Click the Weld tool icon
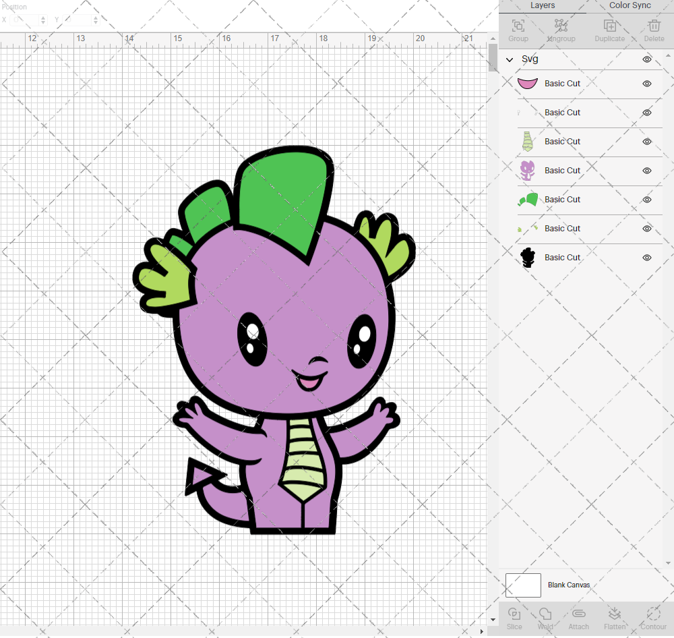This screenshot has width=674, height=638. [545, 616]
